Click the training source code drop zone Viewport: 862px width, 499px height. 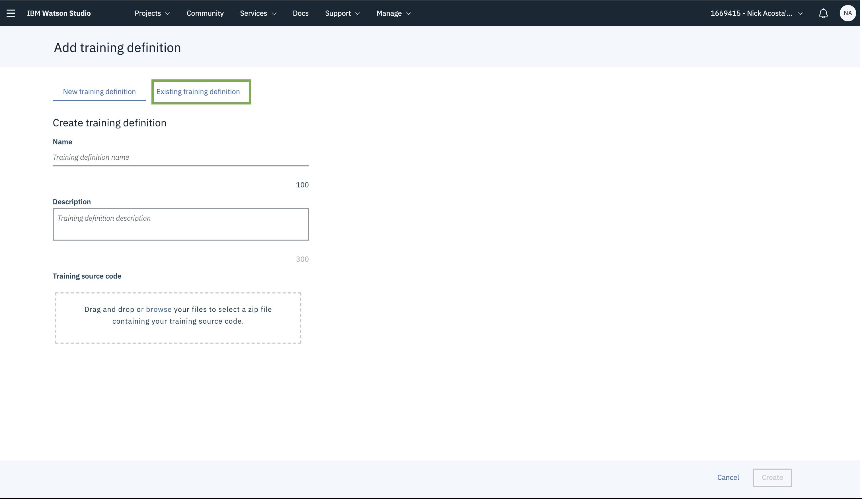(178, 318)
